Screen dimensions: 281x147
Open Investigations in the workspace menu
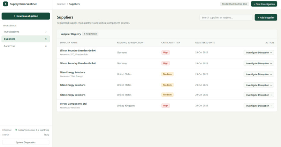26,32
